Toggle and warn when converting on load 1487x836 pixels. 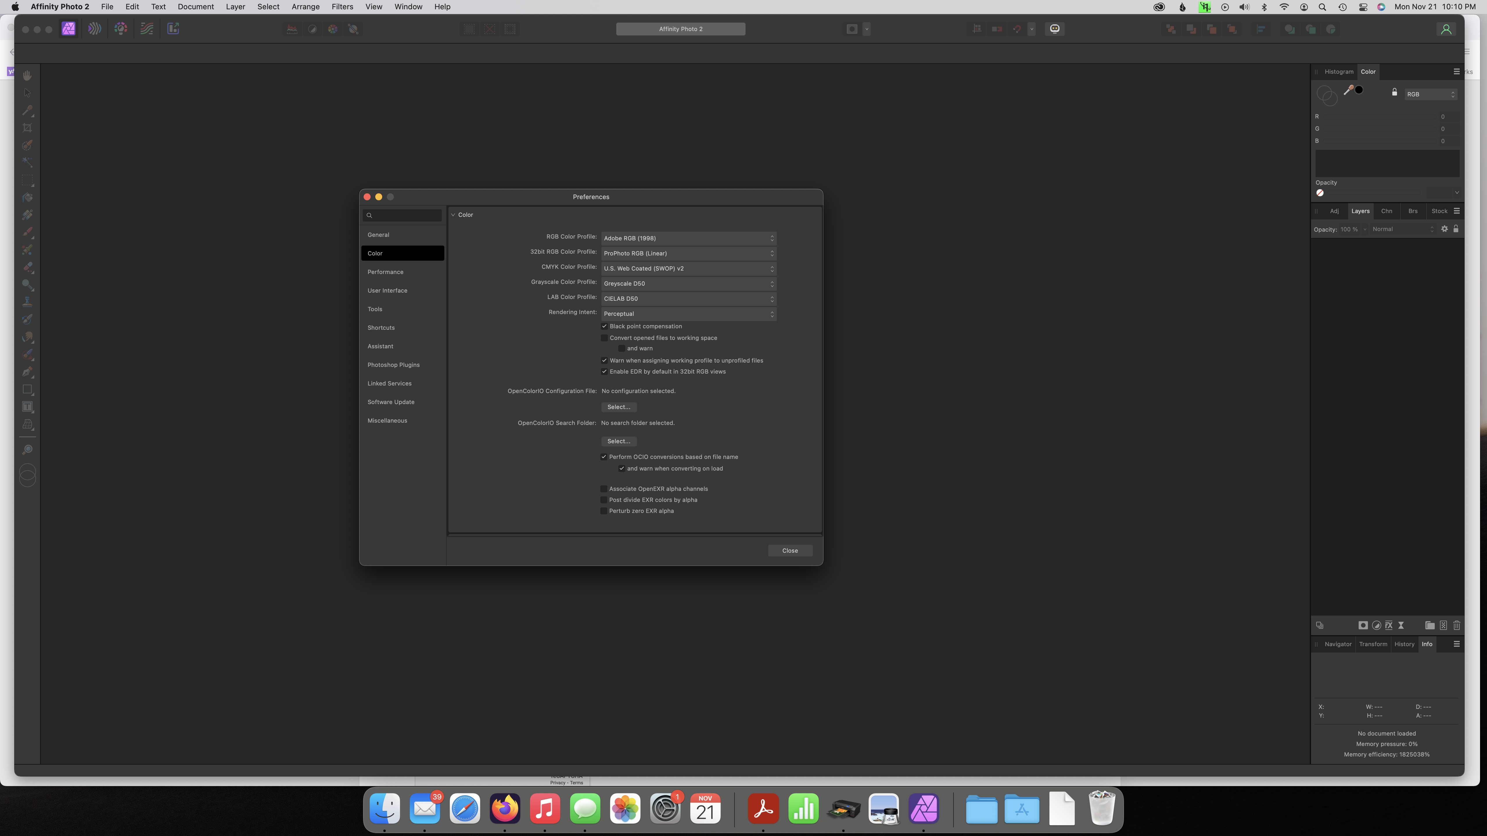(x=622, y=469)
